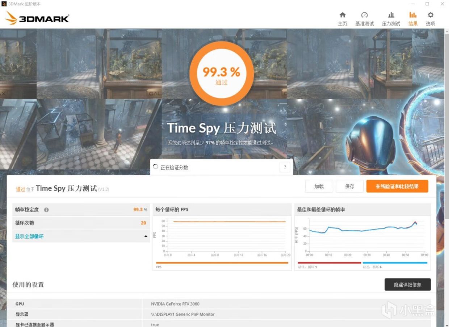Click the question mark help button
Viewport: 449px width, 327px height.
click(x=285, y=167)
